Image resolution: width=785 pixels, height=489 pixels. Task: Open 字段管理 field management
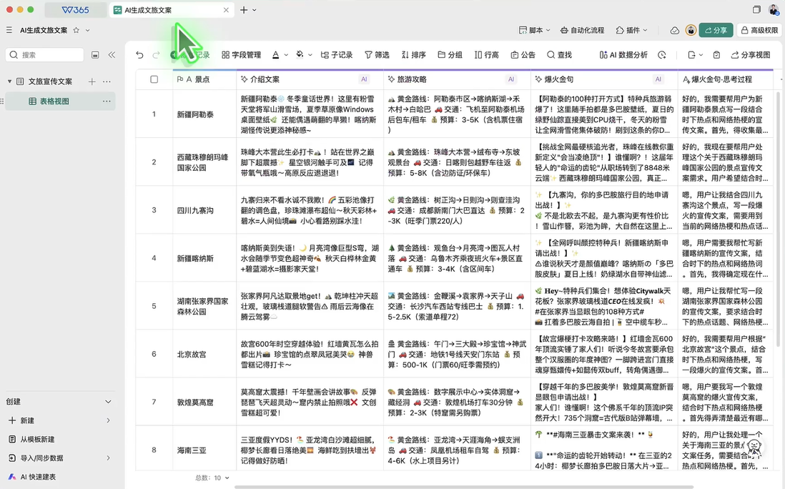pyautogui.click(x=241, y=55)
